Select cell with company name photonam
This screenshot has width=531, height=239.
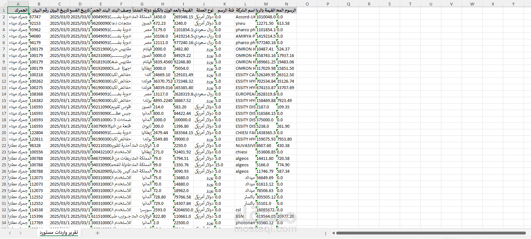[x=245, y=223]
